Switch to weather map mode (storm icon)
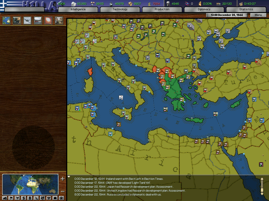Screen dimensions: 269x201 click(x=17, y=198)
